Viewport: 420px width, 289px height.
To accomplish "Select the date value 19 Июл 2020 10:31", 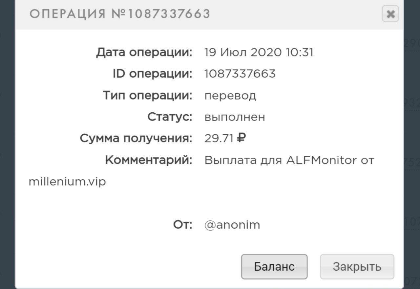I will click(x=259, y=52).
